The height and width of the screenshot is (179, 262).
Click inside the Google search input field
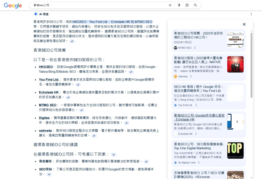tap(100, 5)
